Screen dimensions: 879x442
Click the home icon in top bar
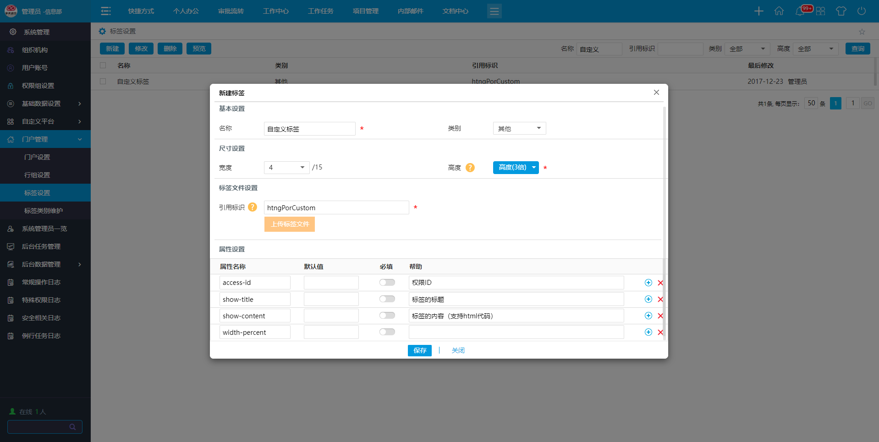click(x=779, y=11)
